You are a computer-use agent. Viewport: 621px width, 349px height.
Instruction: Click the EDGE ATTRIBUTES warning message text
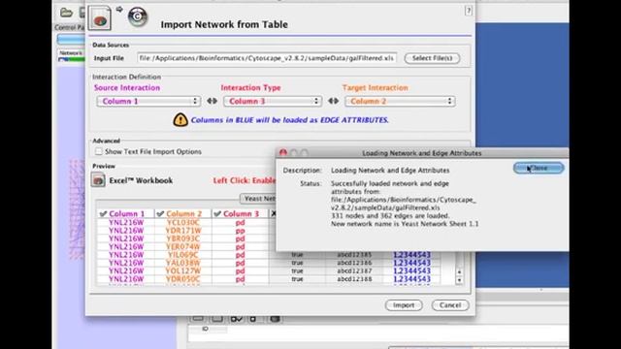(x=289, y=120)
